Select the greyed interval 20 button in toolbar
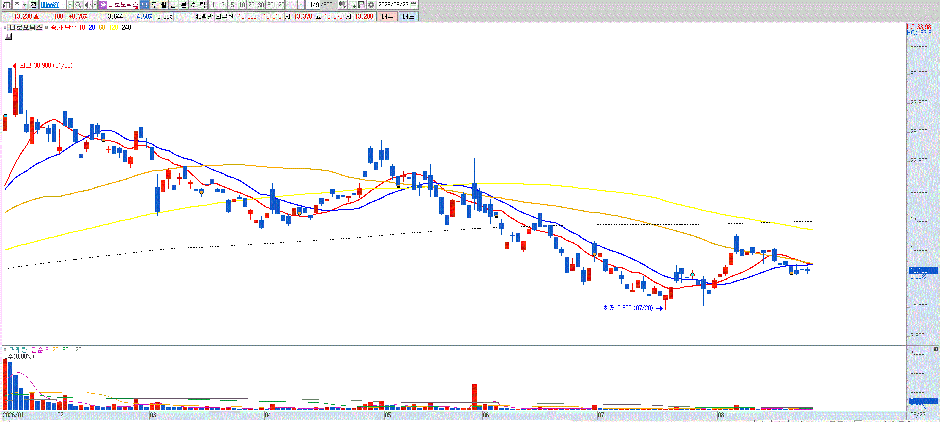This screenshot has height=422, width=940. tap(251, 5)
